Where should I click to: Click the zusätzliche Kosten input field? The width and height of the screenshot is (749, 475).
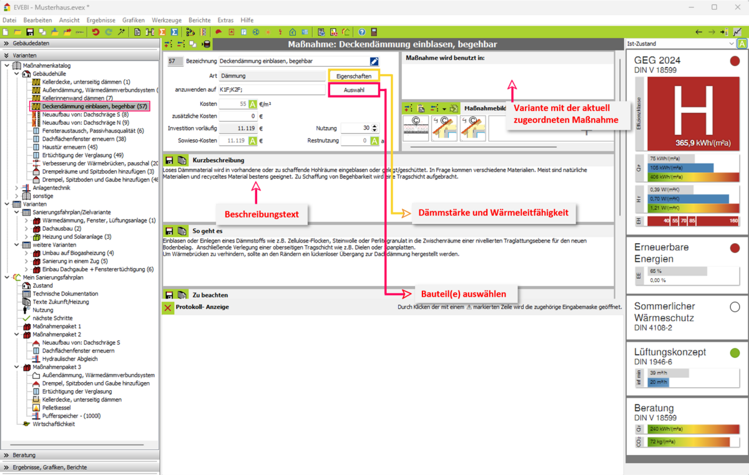coord(238,117)
